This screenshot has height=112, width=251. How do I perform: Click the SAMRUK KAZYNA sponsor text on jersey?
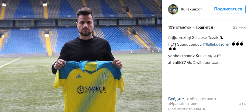pos(95,89)
